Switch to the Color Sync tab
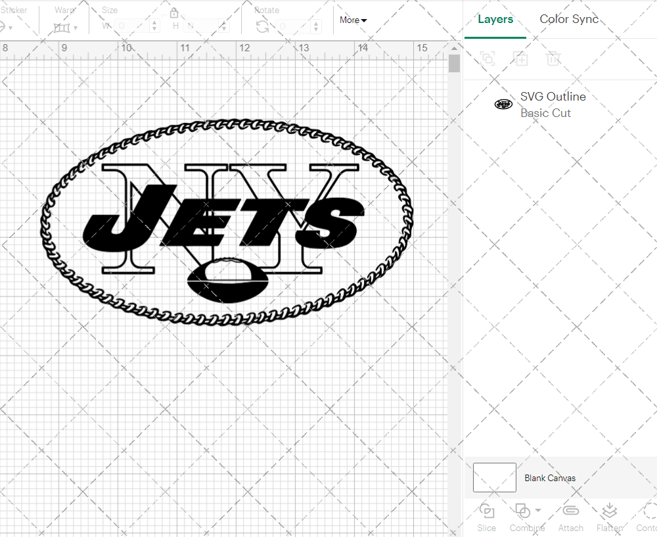This screenshot has height=537, width=657. point(569,19)
